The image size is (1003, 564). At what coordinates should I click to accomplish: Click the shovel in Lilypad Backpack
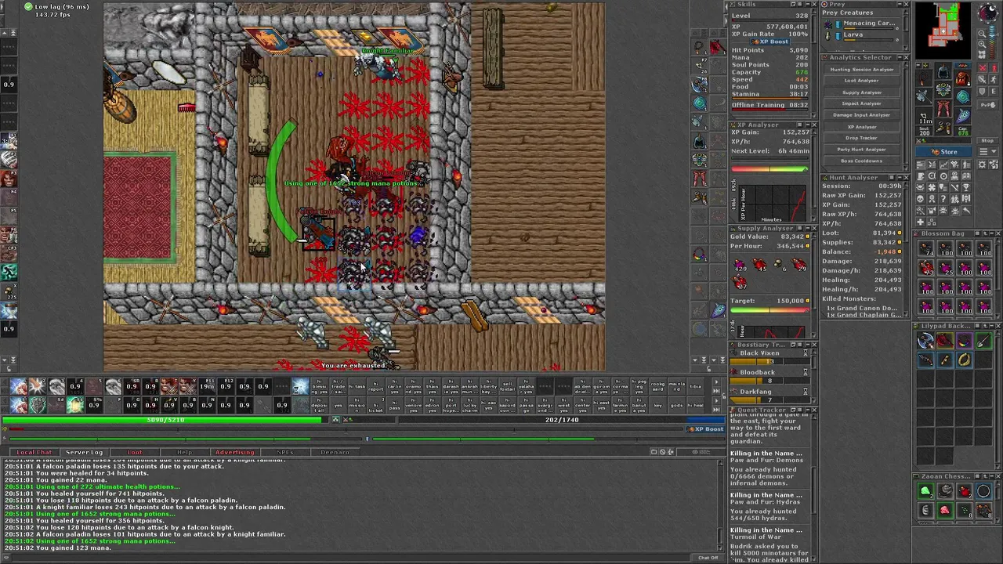984,341
